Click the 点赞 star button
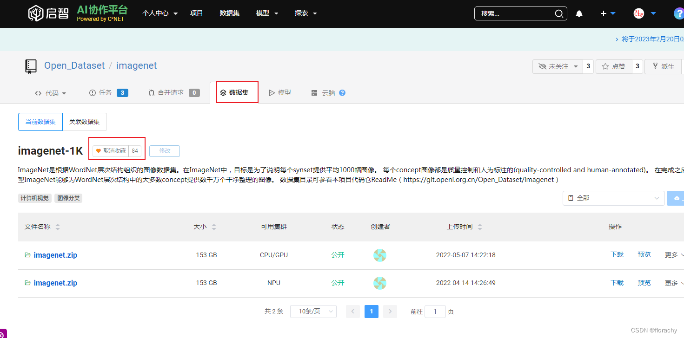The height and width of the screenshot is (338, 684). [614, 66]
